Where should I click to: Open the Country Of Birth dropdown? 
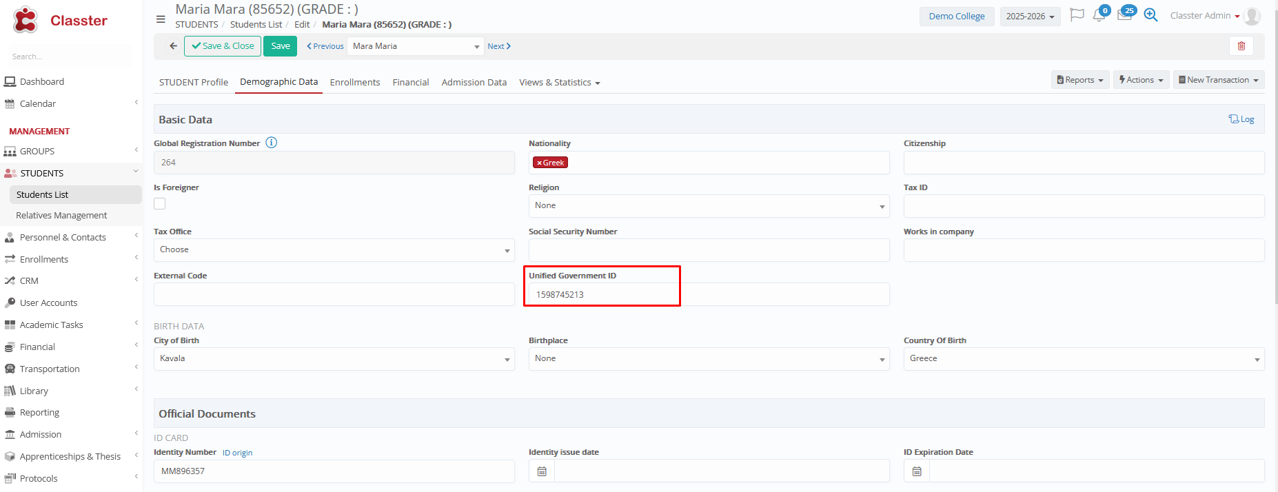1084,359
